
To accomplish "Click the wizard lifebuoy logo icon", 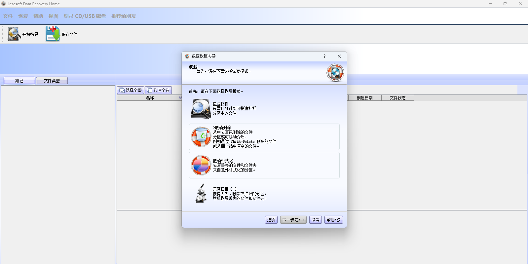I will 335,73.
